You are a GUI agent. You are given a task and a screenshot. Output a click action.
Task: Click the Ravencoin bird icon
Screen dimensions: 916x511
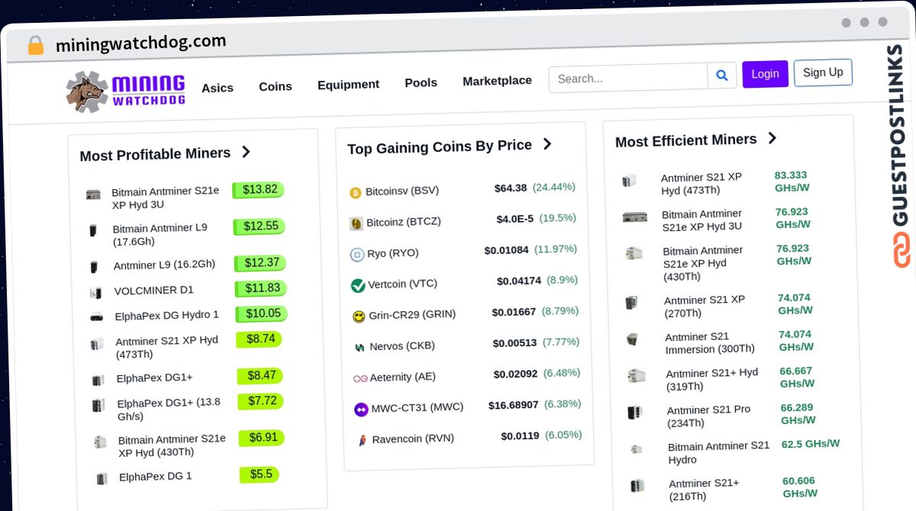pos(362,440)
